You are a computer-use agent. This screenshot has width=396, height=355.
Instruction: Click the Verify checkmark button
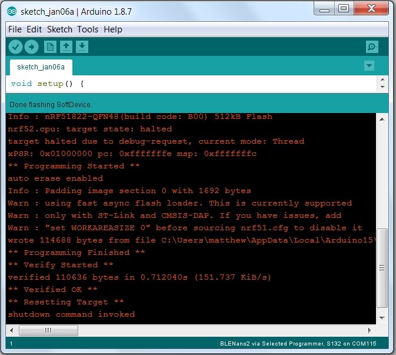pos(16,47)
